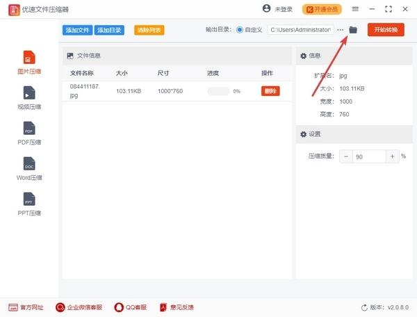Click the user avatar icon beside 未登录

(266, 9)
